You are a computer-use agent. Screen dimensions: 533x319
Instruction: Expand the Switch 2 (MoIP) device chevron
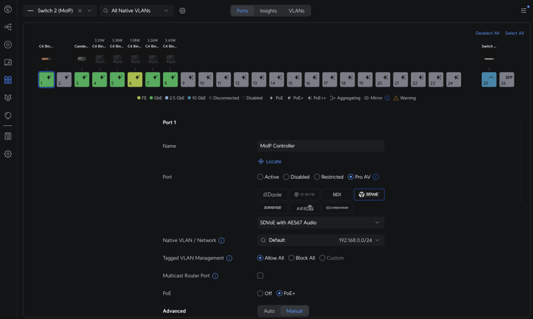pyautogui.click(x=90, y=11)
